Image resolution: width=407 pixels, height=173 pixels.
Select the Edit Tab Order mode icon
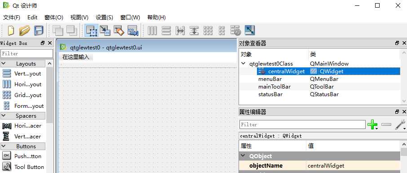coord(133,31)
